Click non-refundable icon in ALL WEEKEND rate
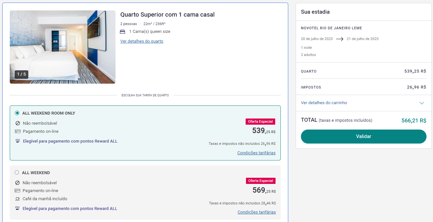433x222 pixels. point(17,183)
